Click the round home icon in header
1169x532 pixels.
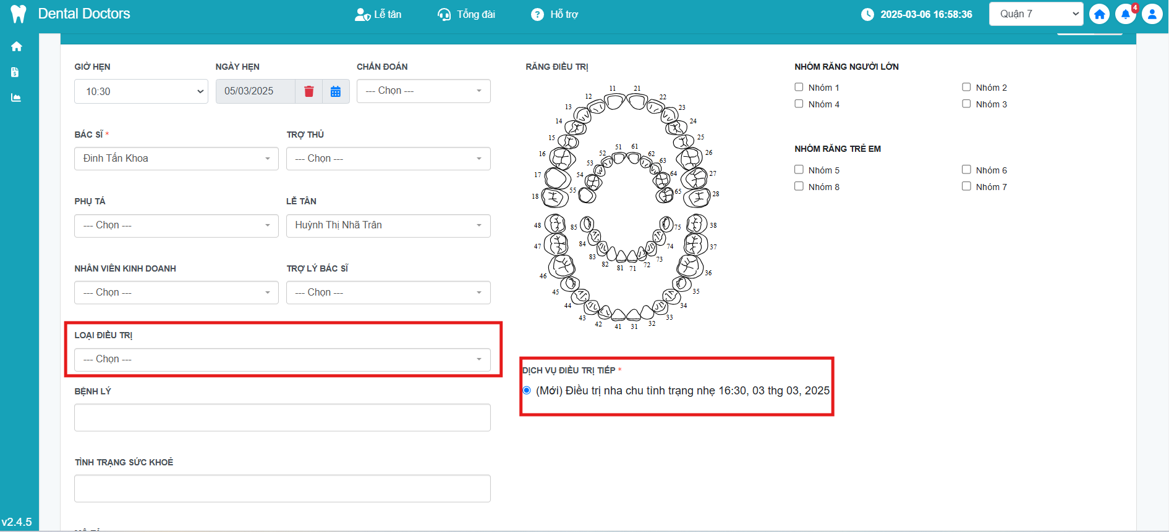pos(1099,14)
